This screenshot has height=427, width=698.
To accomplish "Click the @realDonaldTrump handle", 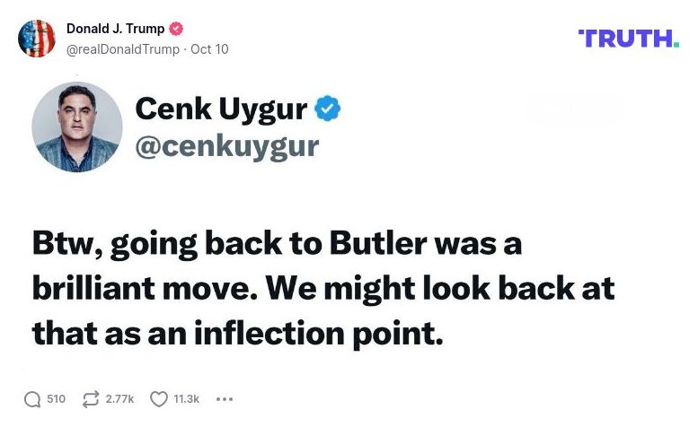I will [x=123, y=48].
